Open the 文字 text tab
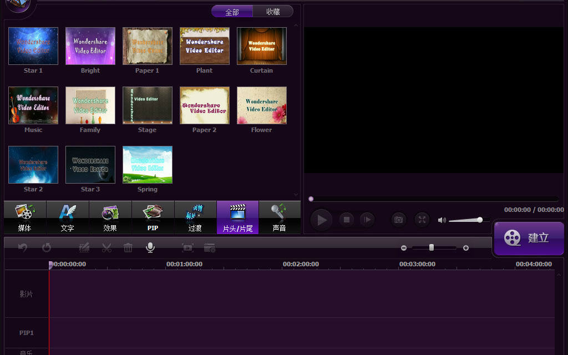568x355 pixels. click(68, 217)
